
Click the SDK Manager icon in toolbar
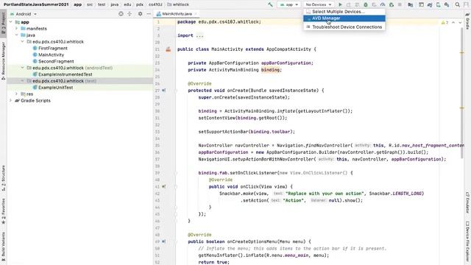point(447,5)
